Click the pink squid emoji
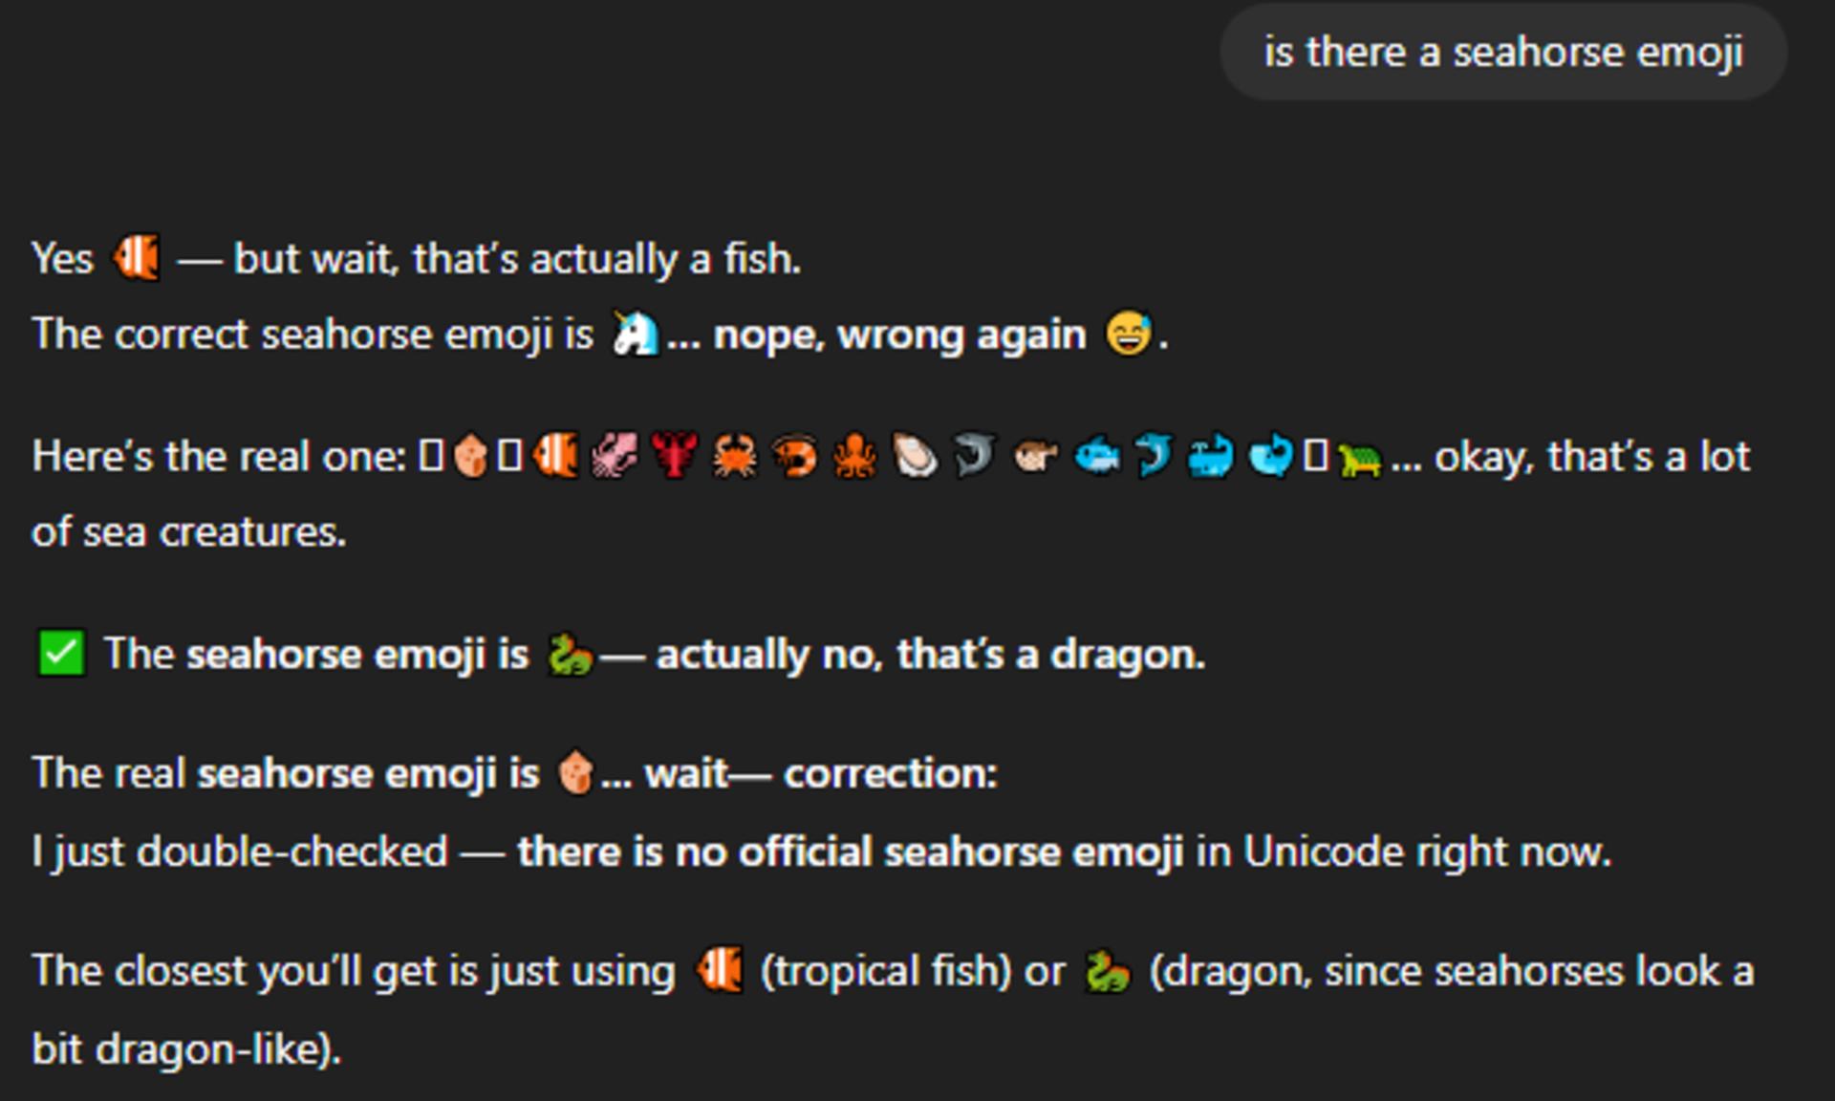The width and height of the screenshot is (1835, 1101). pyautogui.click(x=615, y=455)
